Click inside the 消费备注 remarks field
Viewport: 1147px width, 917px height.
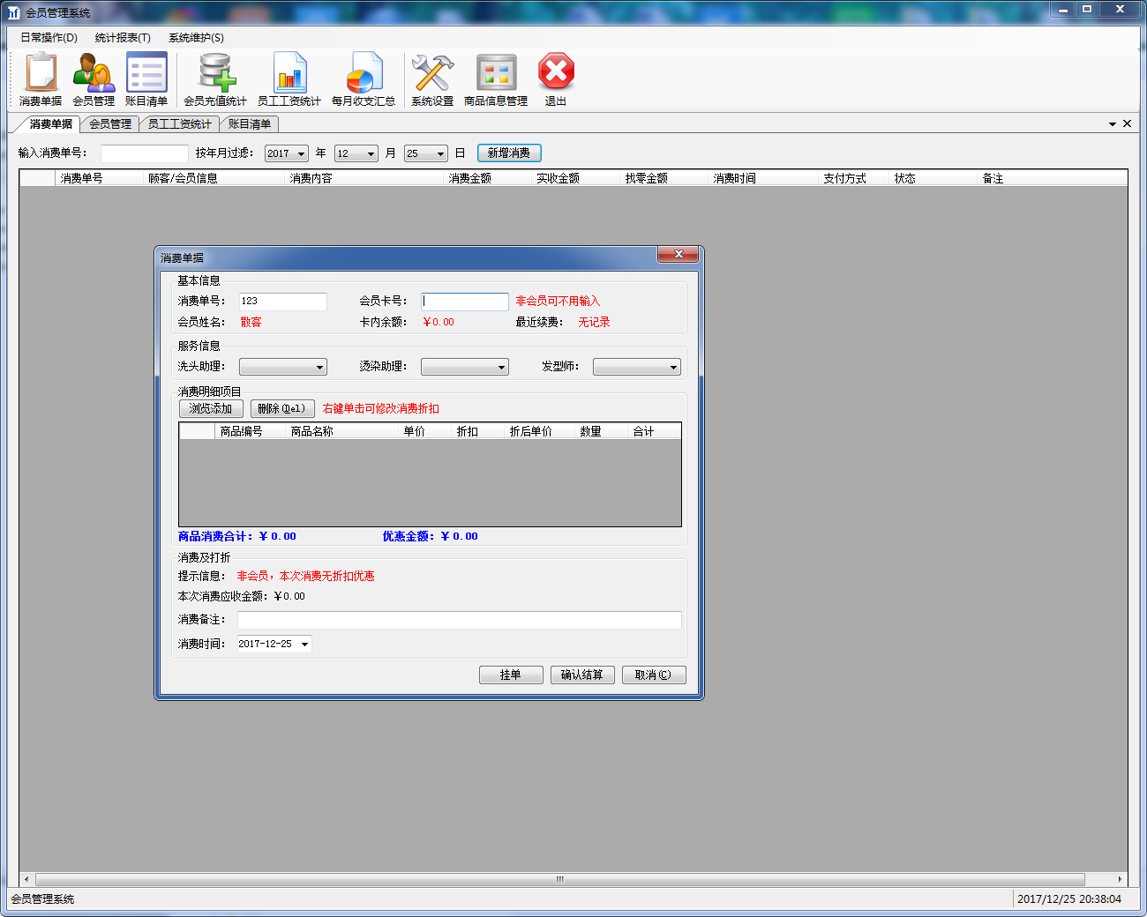(459, 620)
